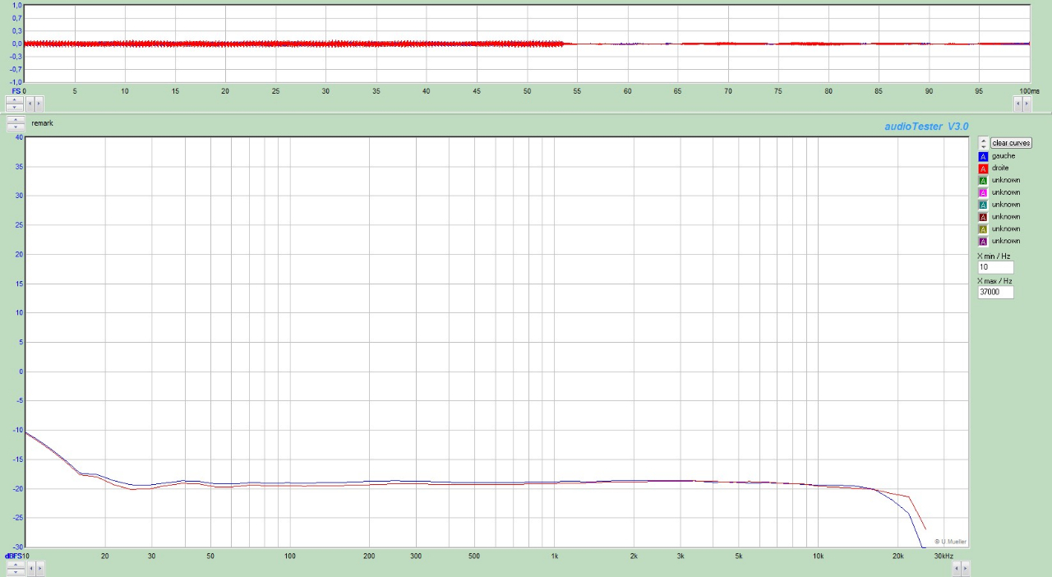The height and width of the screenshot is (577, 1052).
Task: Click the teal unknown curve icon
Action: pos(983,204)
